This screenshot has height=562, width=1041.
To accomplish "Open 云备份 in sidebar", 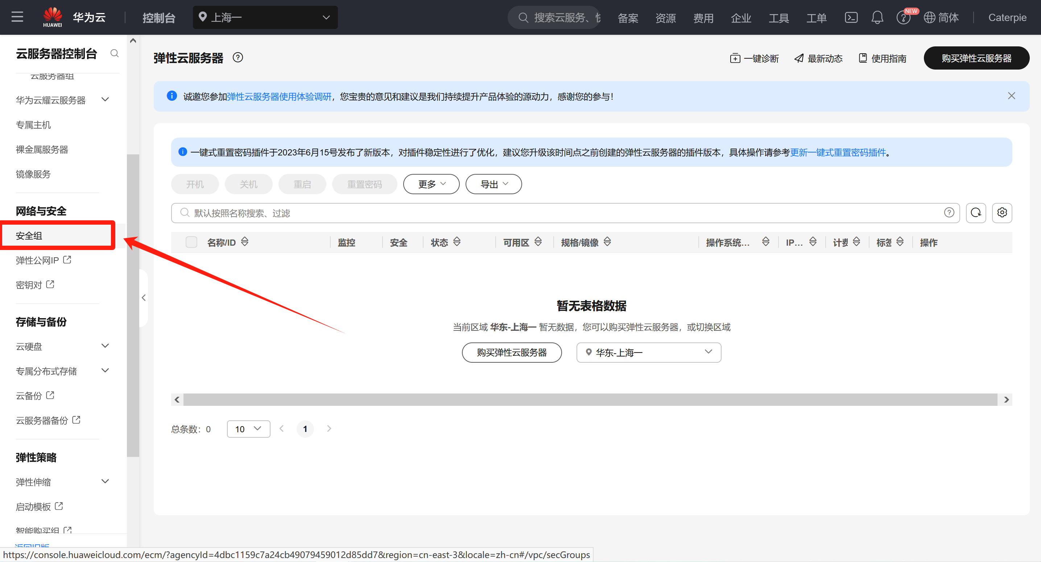I will [35, 395].
